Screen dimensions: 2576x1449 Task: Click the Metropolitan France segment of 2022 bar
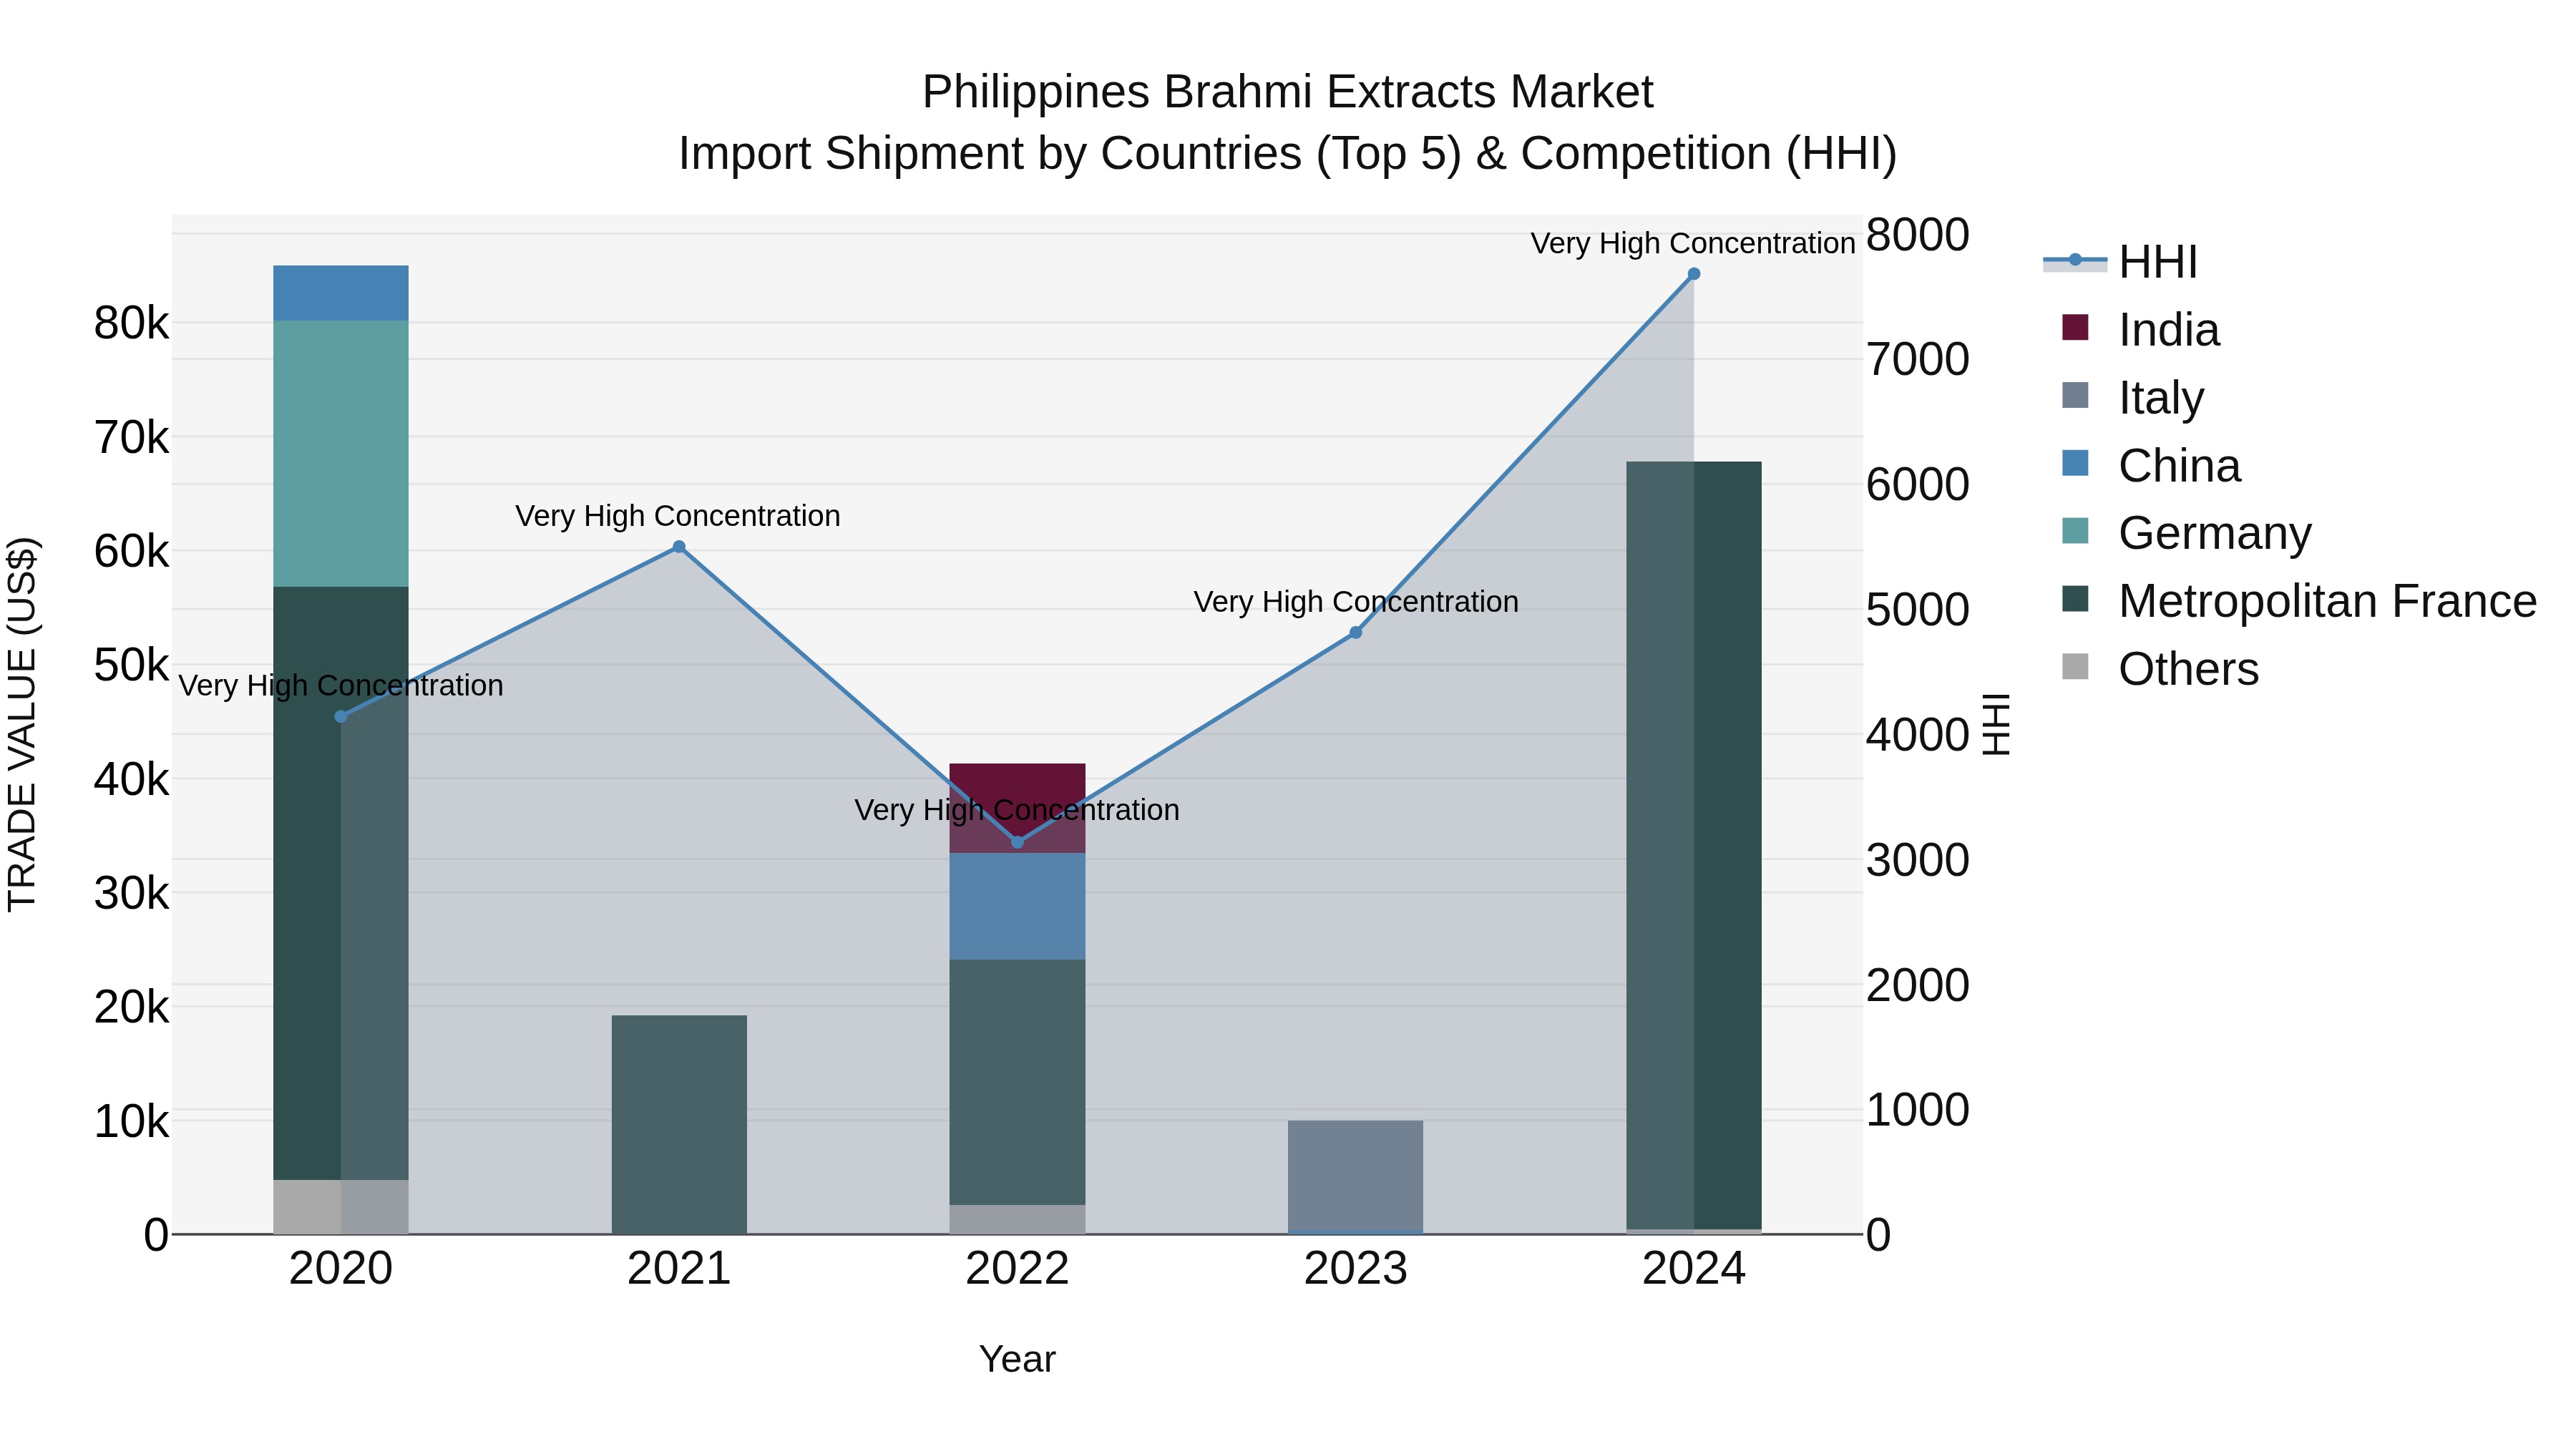click(x=1017, y=1082)
